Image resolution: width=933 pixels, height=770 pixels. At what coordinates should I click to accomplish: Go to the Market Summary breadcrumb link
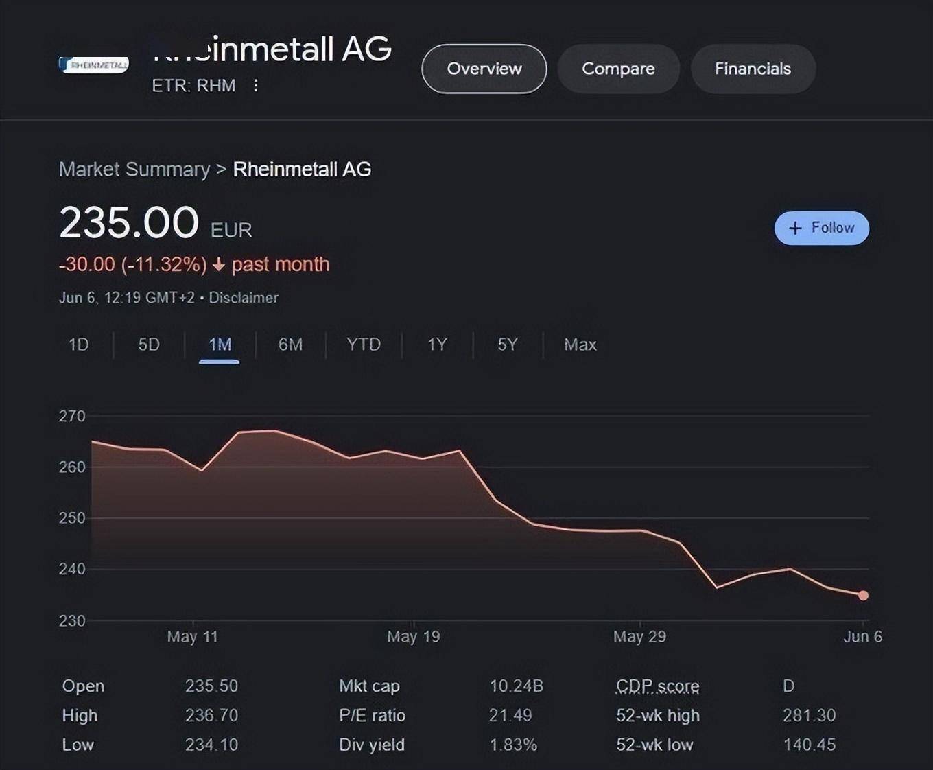[x=134, y=170]
